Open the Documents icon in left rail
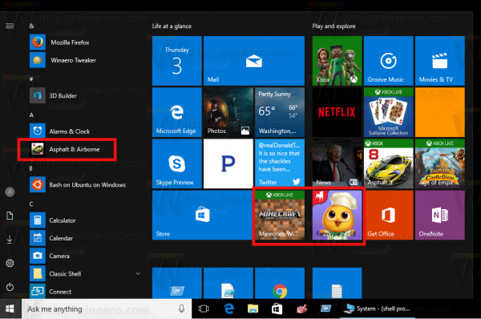 coord(10,216)
